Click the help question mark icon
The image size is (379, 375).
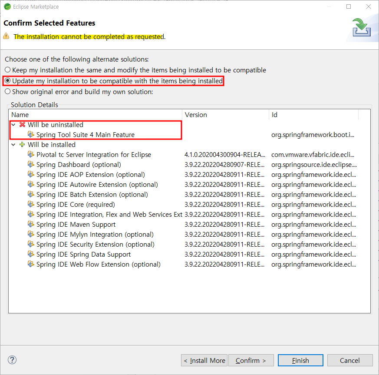tap(12, 360)
